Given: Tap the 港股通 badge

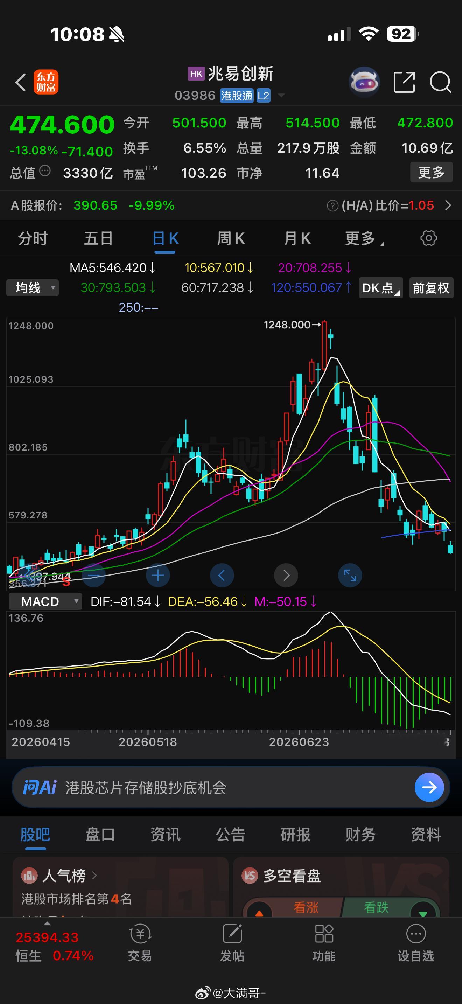Looking at the screenshot, I should coord(237,96).
